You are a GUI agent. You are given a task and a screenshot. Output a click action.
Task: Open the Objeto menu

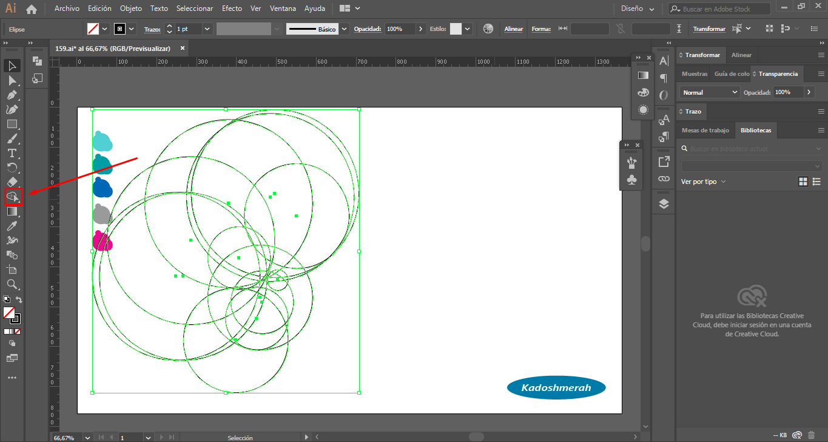(131, 8)
